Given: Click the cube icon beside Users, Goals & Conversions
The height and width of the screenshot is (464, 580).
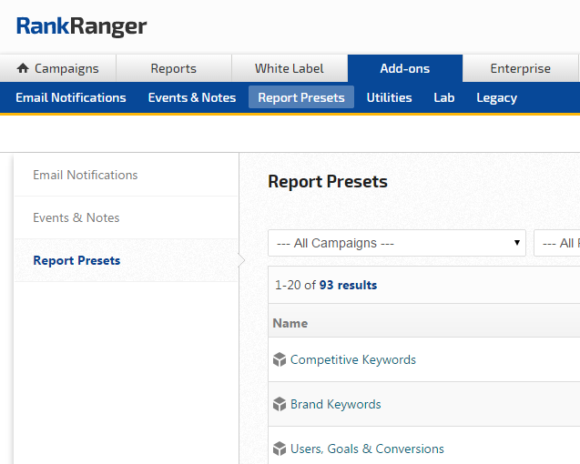Looking at the screenshot, I should [x=280, y=449].
